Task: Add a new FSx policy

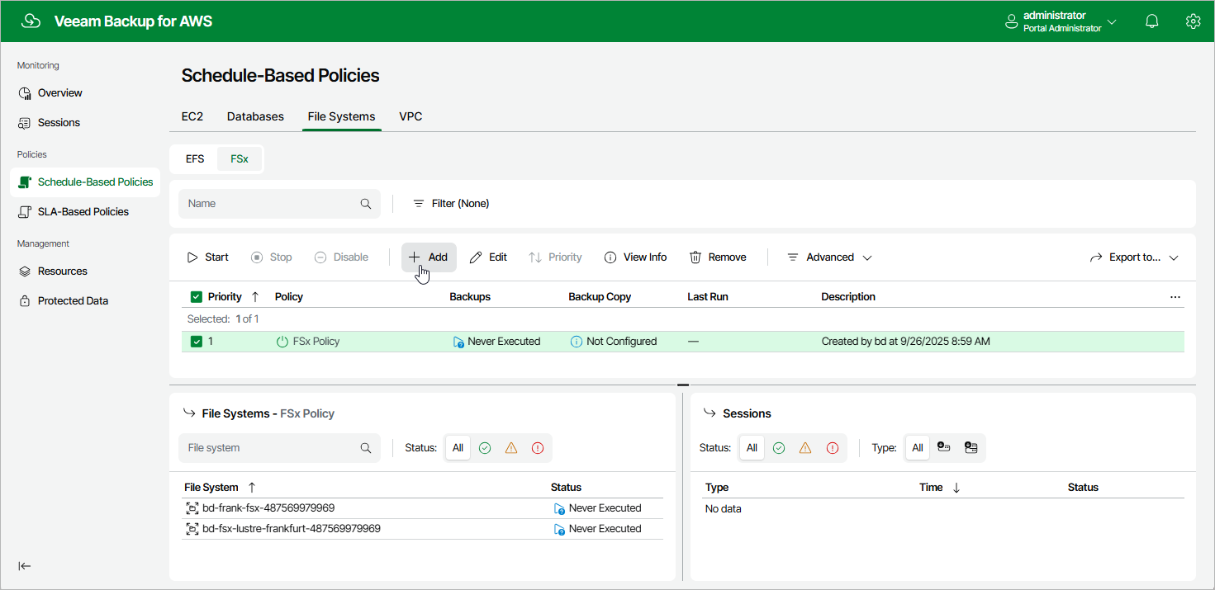Action: pyautogui.click(x=429, y=257)
